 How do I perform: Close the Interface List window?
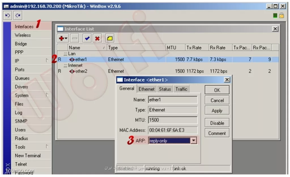275,29
